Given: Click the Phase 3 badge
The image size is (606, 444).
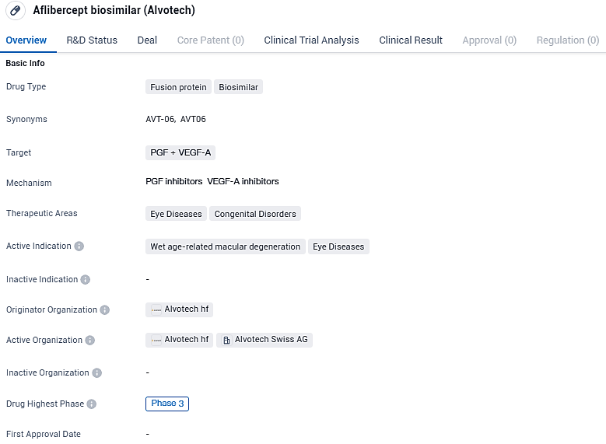Looking at the screenshot, I should tap(167, 404).
